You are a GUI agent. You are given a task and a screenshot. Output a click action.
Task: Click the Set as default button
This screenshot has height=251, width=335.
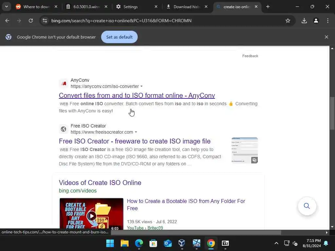click(119, 37)
